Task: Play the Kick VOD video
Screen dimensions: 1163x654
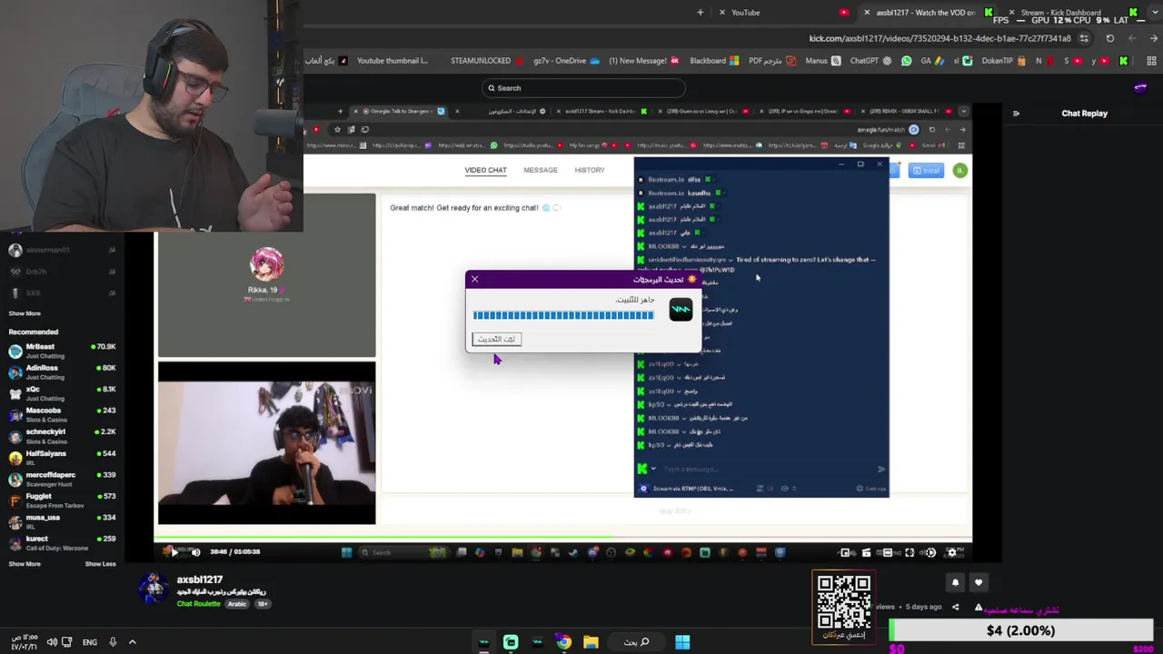Action: coord(174,552)
